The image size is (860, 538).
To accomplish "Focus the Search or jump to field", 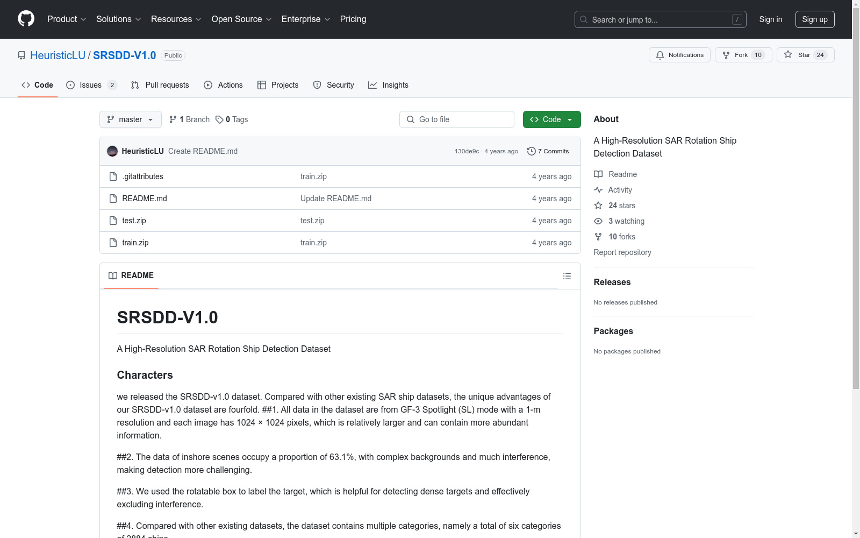I will pyautogui.click(x=661, y=19).
